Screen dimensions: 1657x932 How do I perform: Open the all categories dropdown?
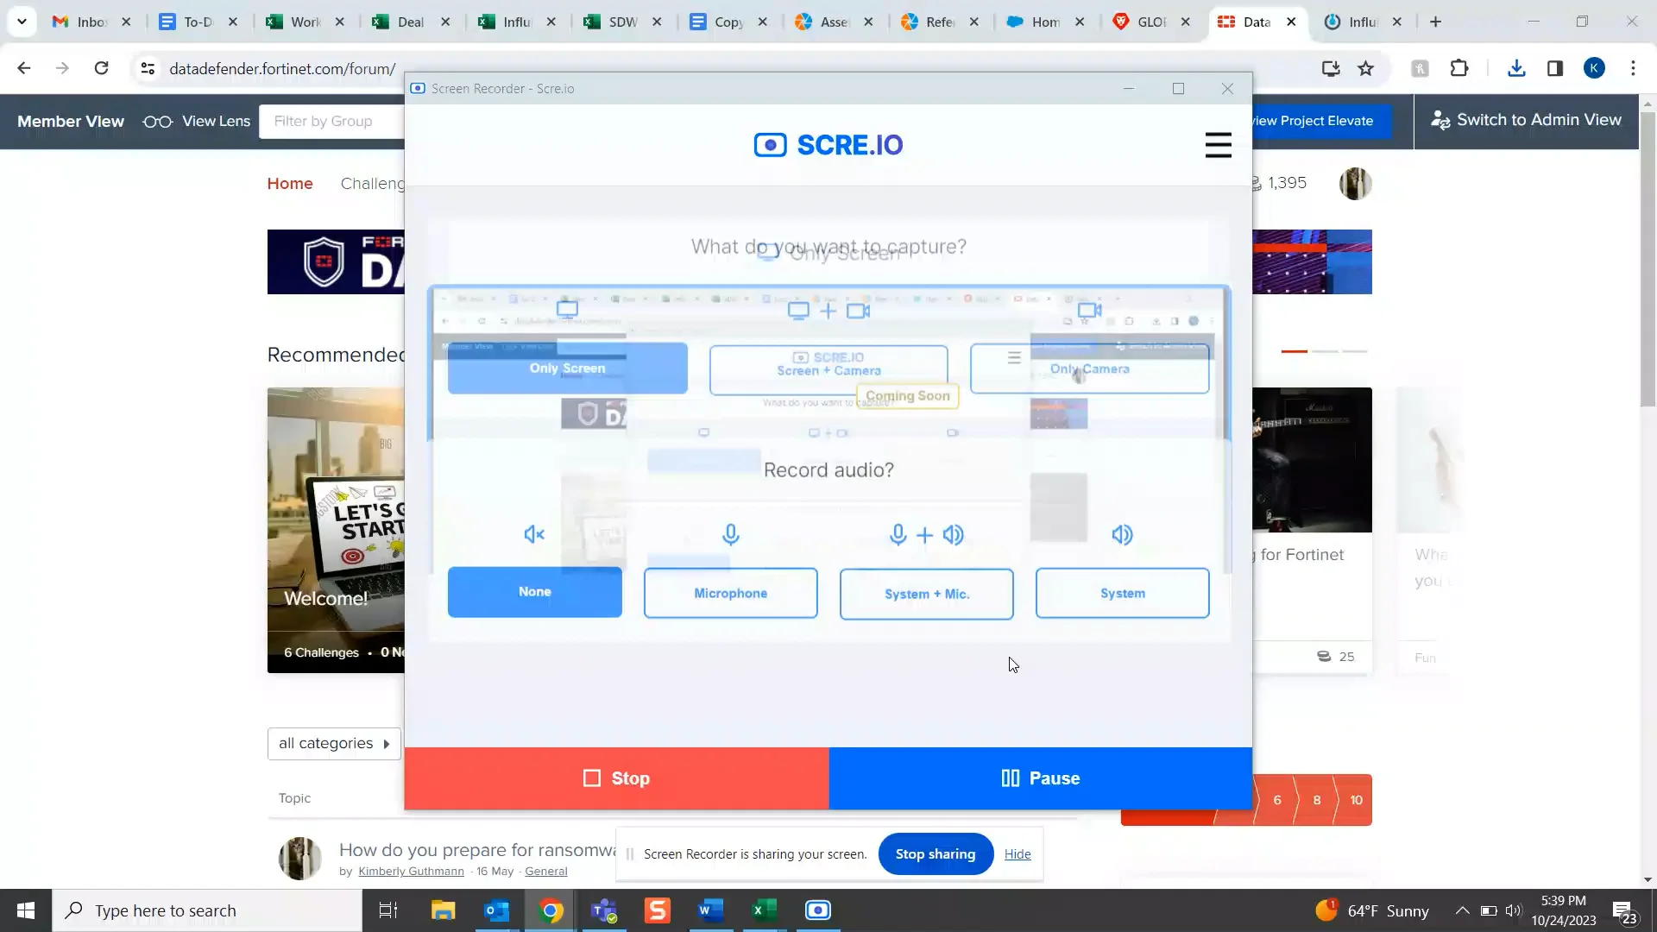coord(333,743)
